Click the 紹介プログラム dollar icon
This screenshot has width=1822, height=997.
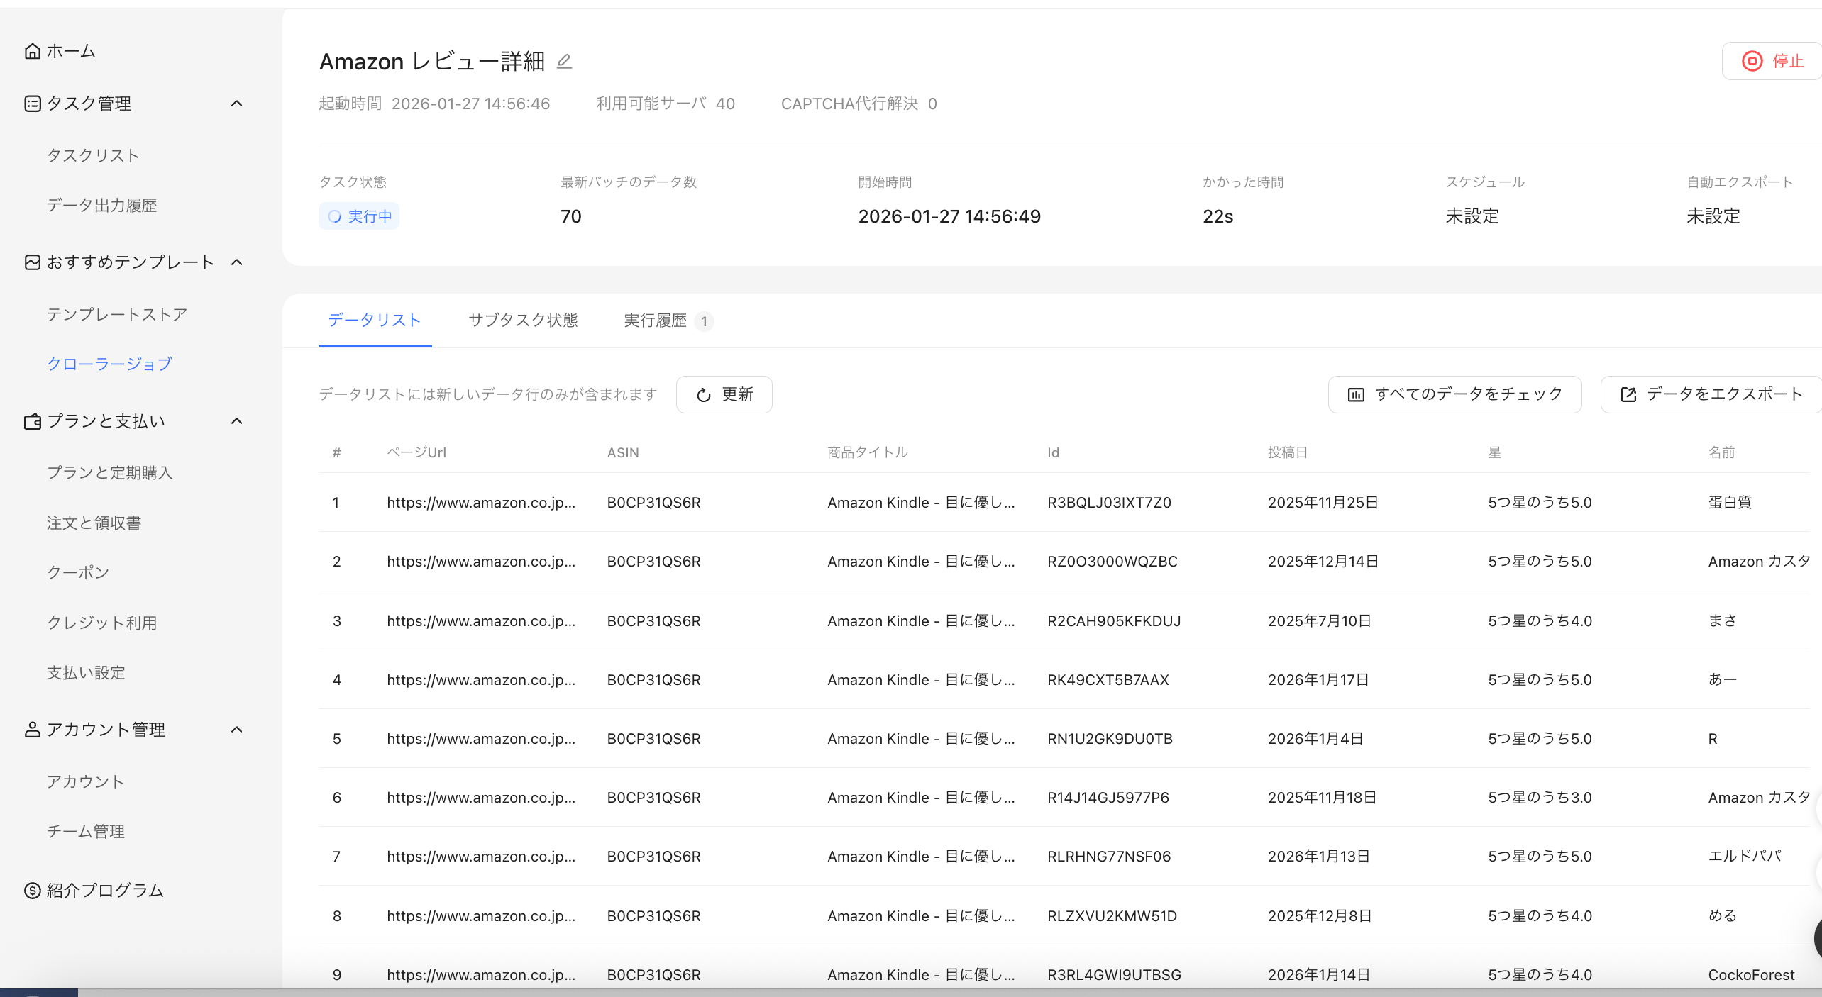tap(32, 891)
